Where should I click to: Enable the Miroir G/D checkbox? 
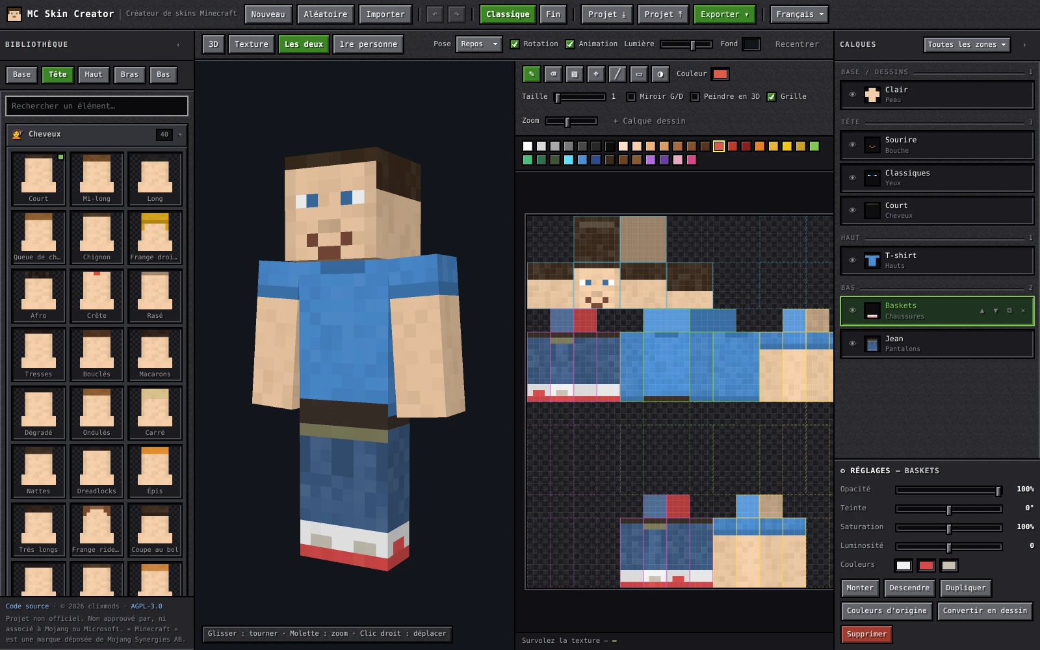pyautogui.click(x=630, y=97)
